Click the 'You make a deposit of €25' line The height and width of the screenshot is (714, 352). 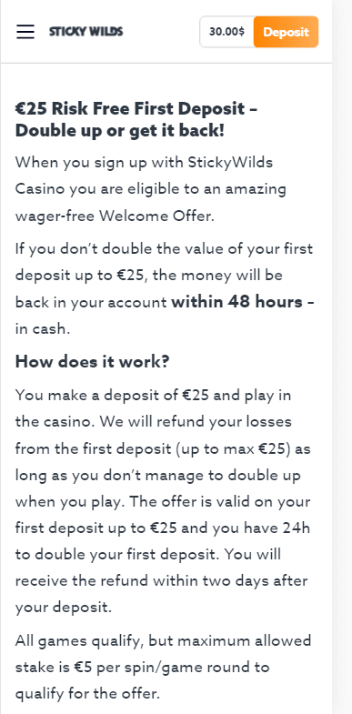click(x=153, y=395)
